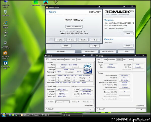Open the ET6 desktop icon
The width and height of the screenshot is (151, 122).
pyautogui.click(x=6, y=34)
